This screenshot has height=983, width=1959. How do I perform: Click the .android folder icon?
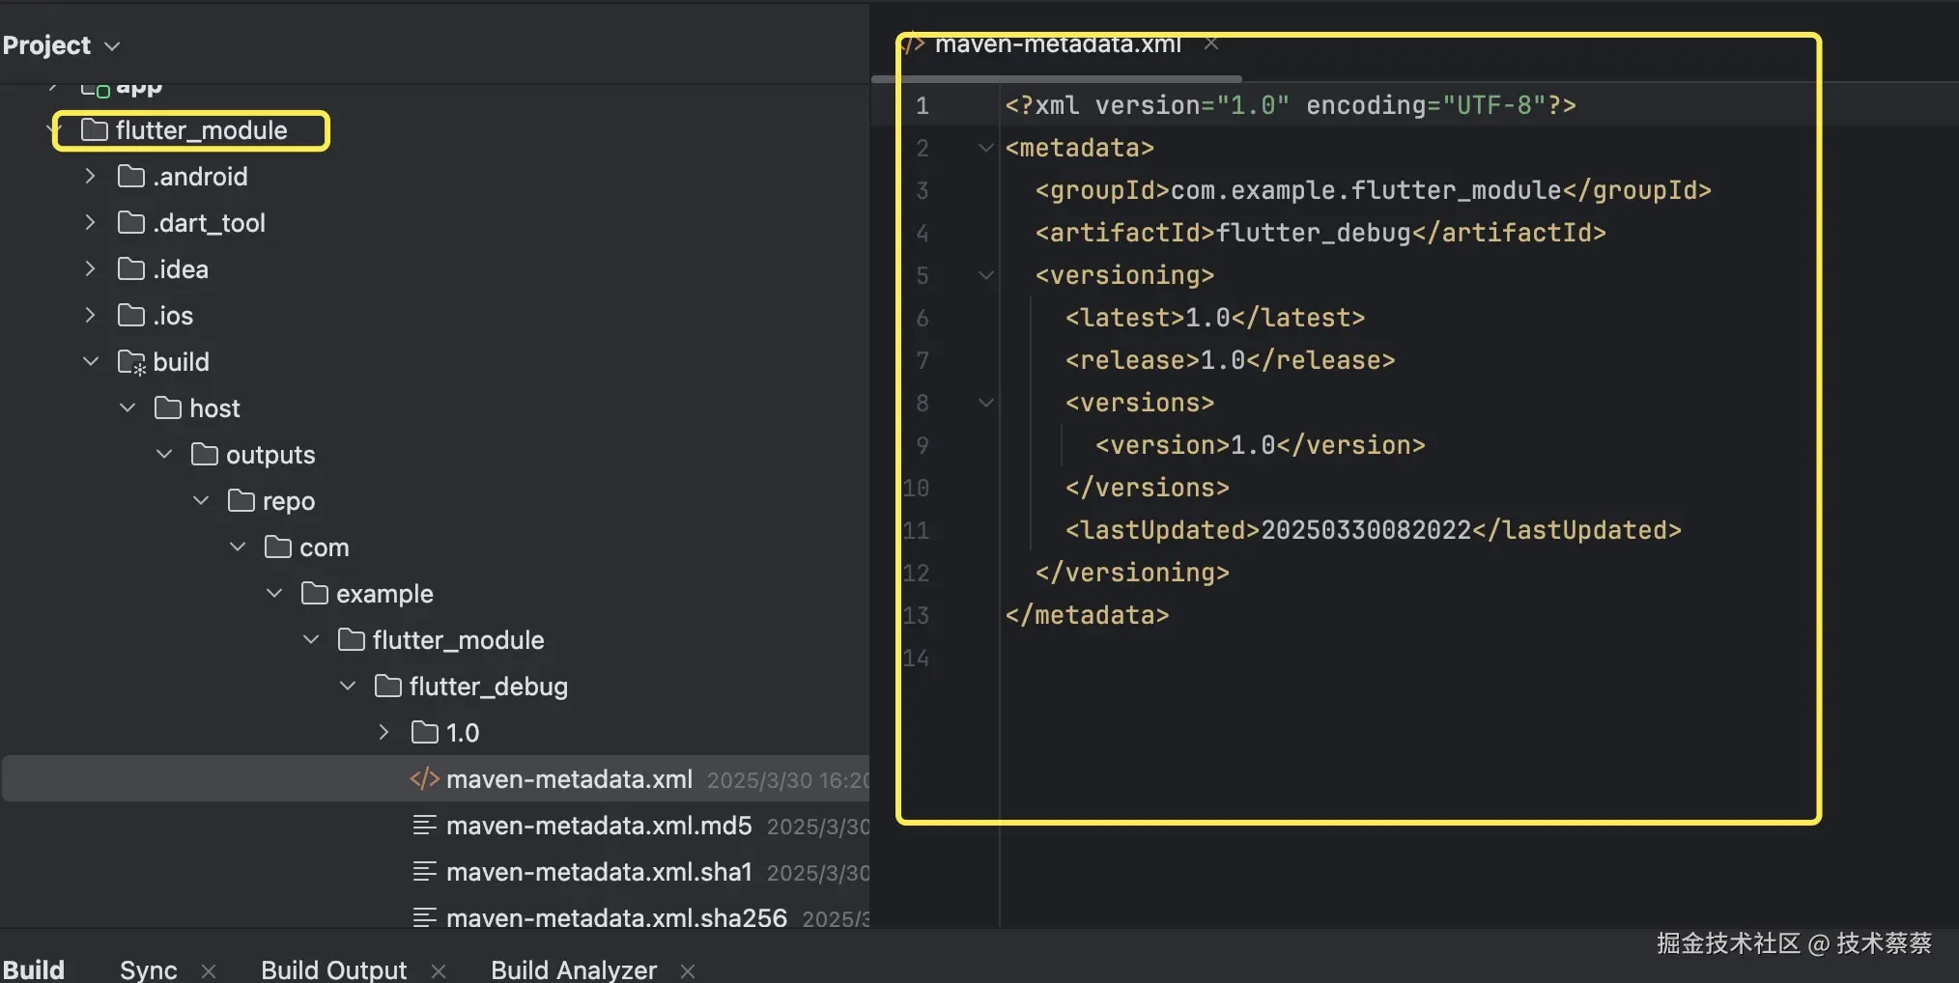[x=131, y=177]
